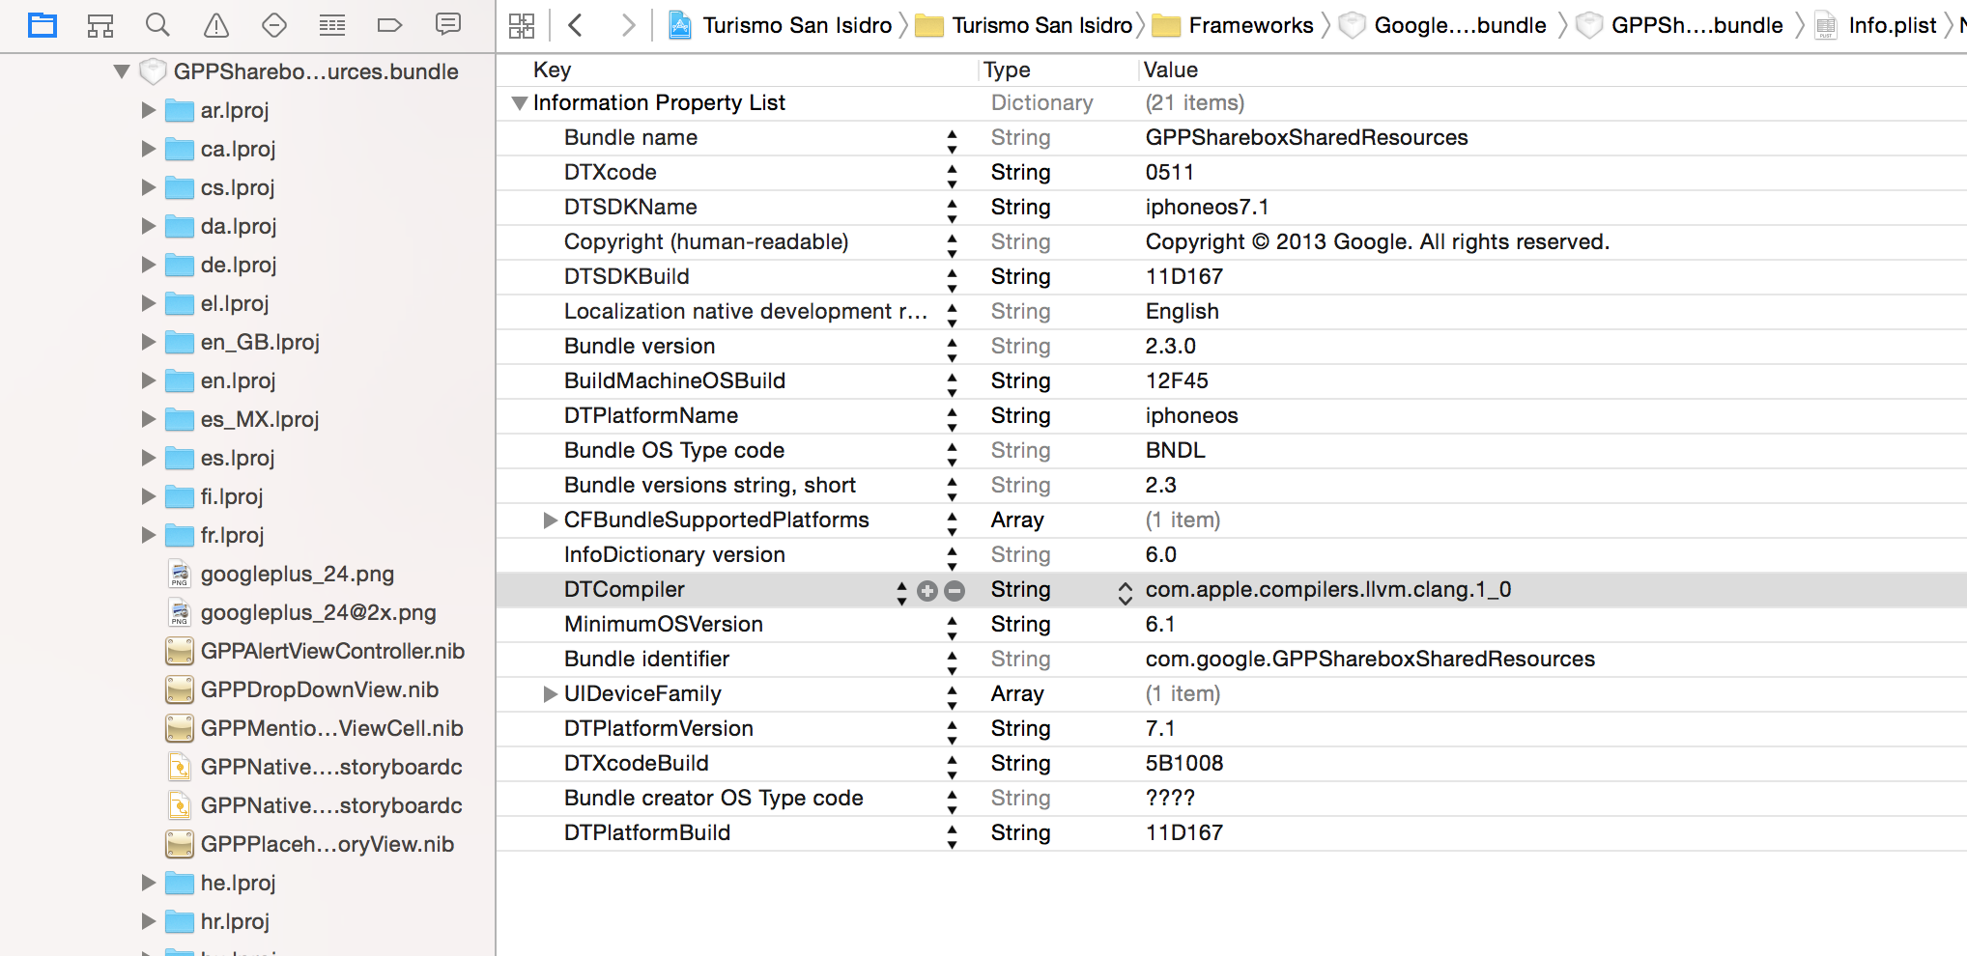Image resolution: width=1967 pixels, height=956 pixels.
Task: Expand the en.lproj folder
Action: click(x=149, y=380)
